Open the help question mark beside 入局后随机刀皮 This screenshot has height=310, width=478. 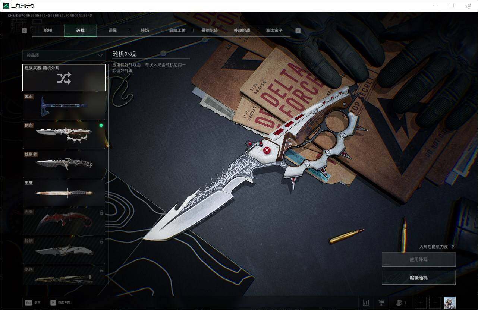coord(453,247)
